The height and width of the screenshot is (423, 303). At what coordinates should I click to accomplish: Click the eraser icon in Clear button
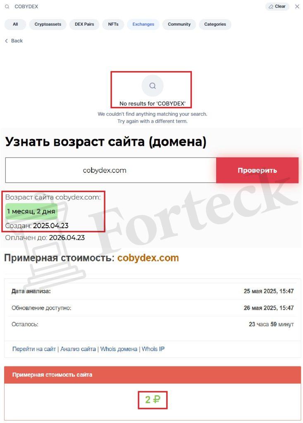(x=271, y=7)
